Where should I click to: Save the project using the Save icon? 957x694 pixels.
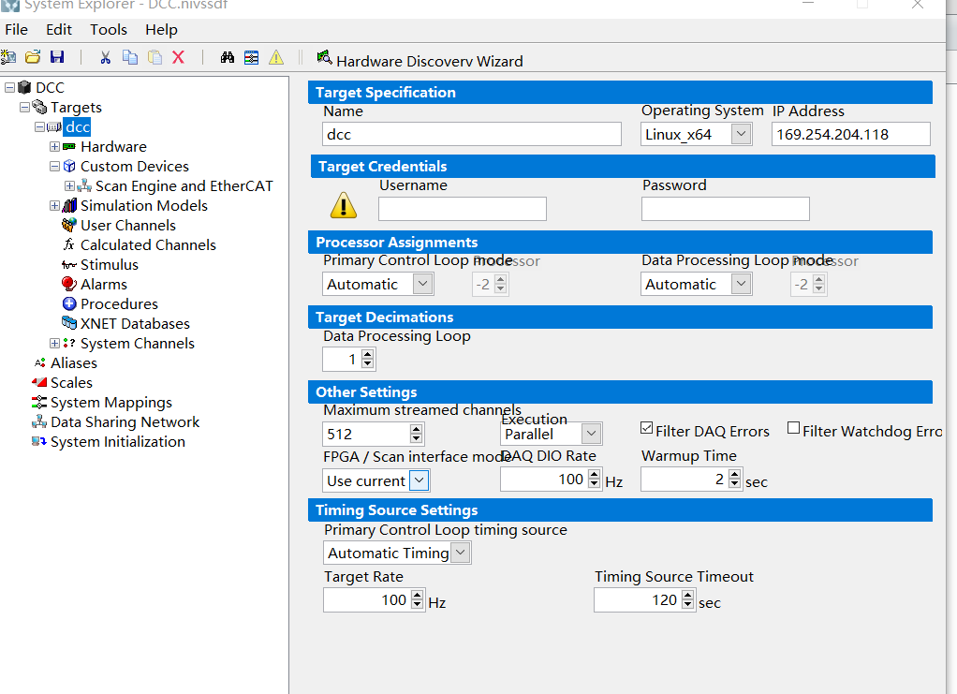[57, 57]
